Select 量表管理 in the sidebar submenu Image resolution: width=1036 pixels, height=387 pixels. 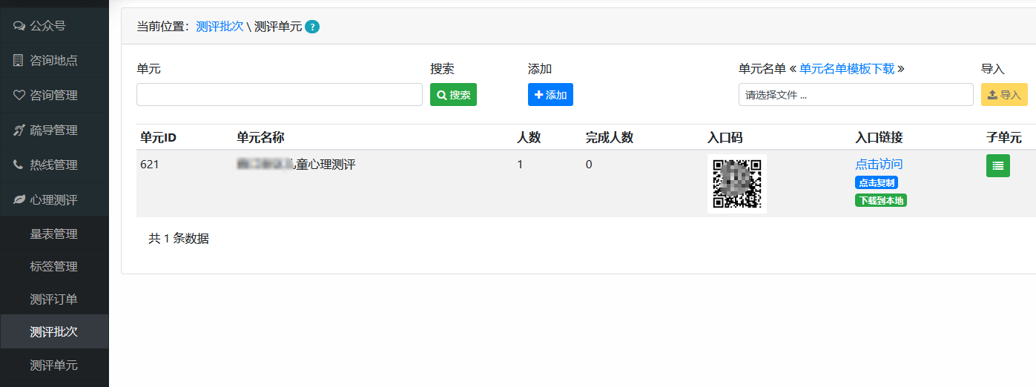54,234
